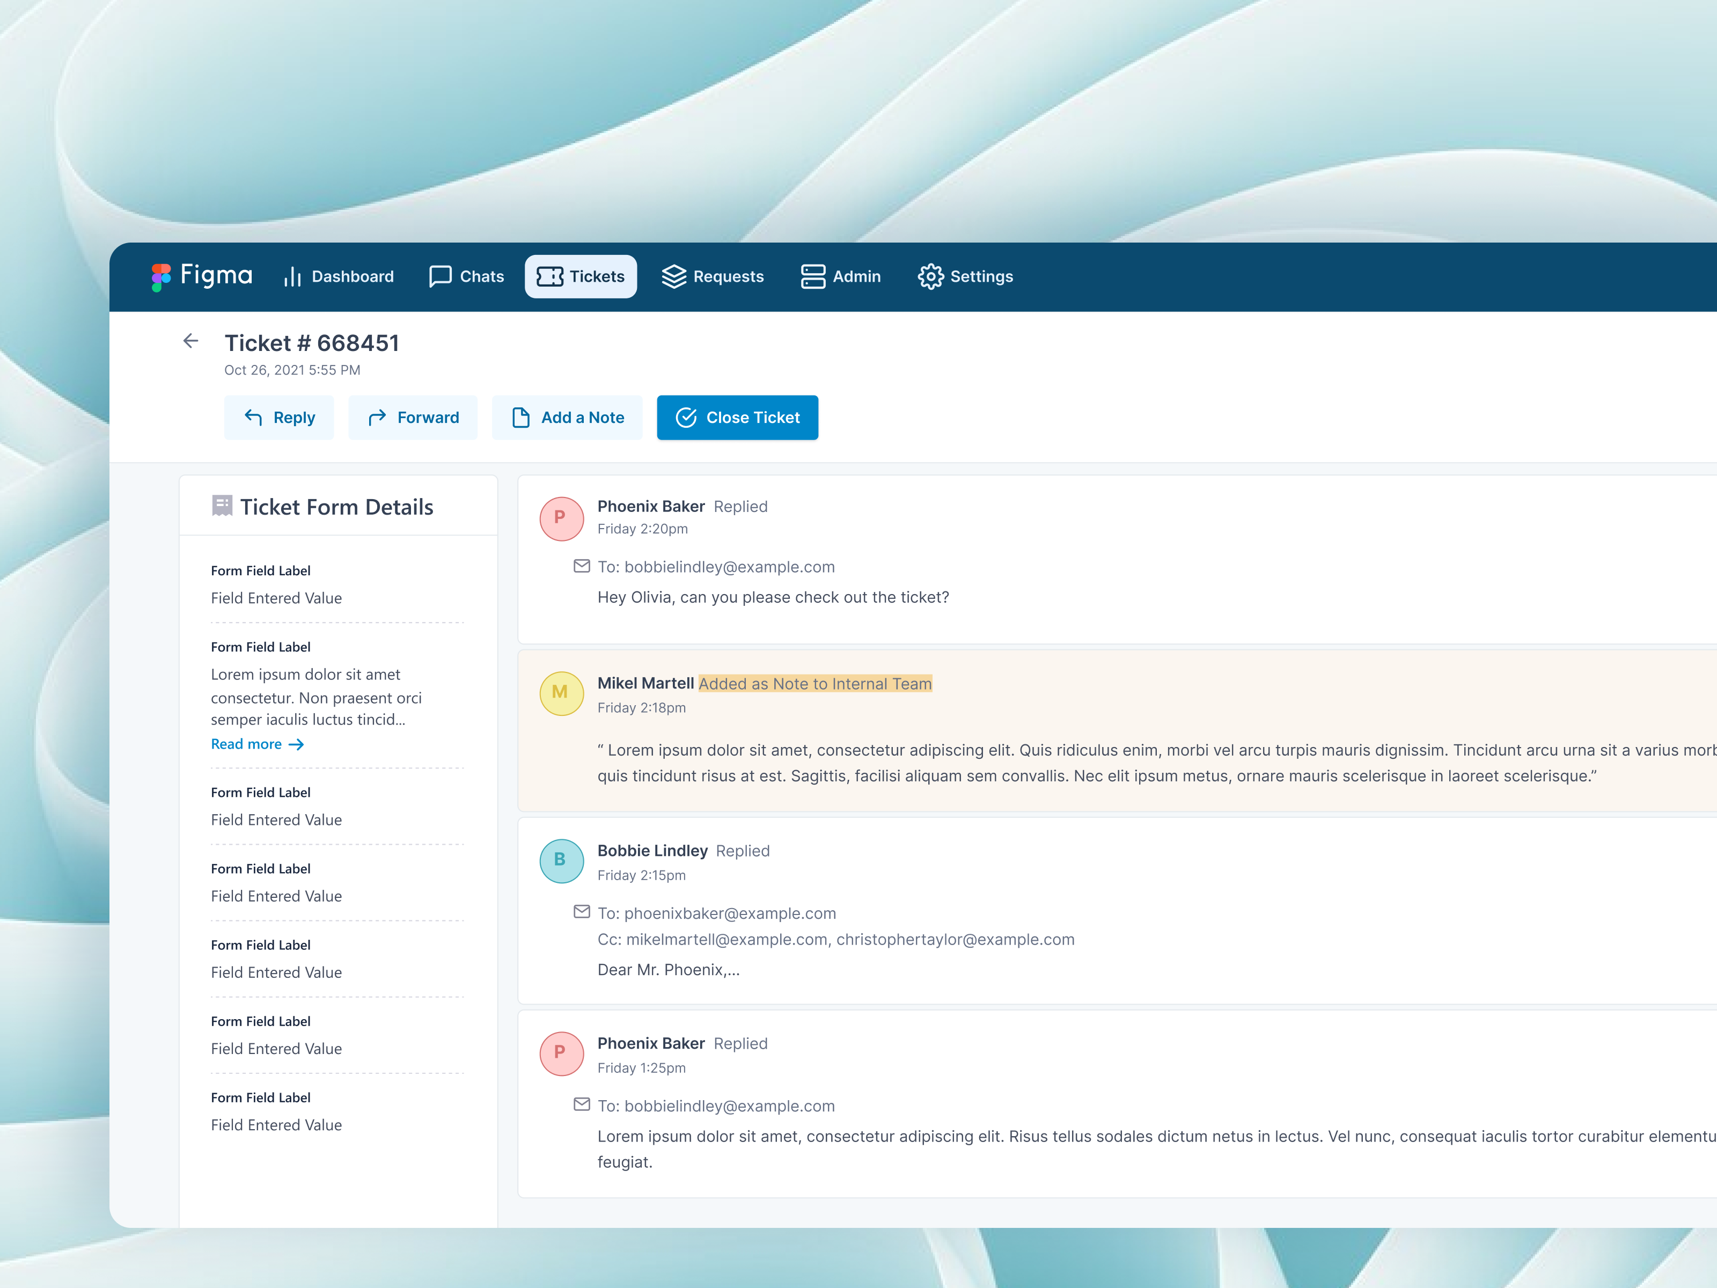Click the envelope icon beside bobbielindley@example.com
Image resolution: width=1717 pixels, height=1288 pixels.
coord(582,566)
